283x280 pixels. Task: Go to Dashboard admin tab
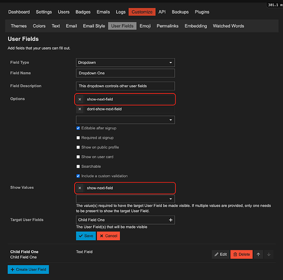point(19,12)
